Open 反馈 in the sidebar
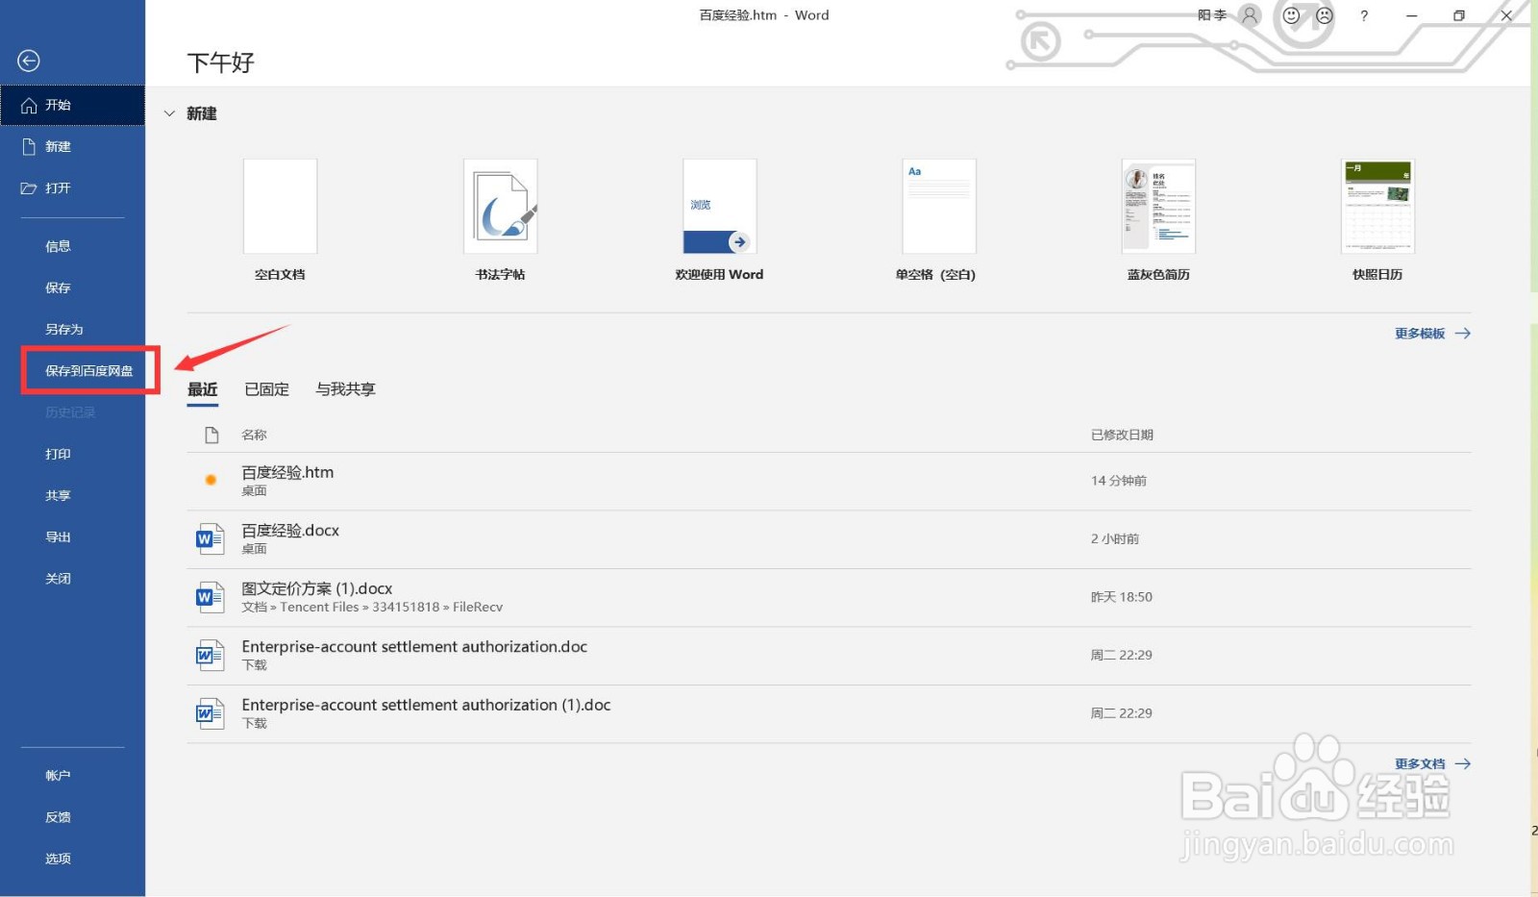Viewport: 1538px width, 897px height. pyautogui.click(x=58, y=817)
